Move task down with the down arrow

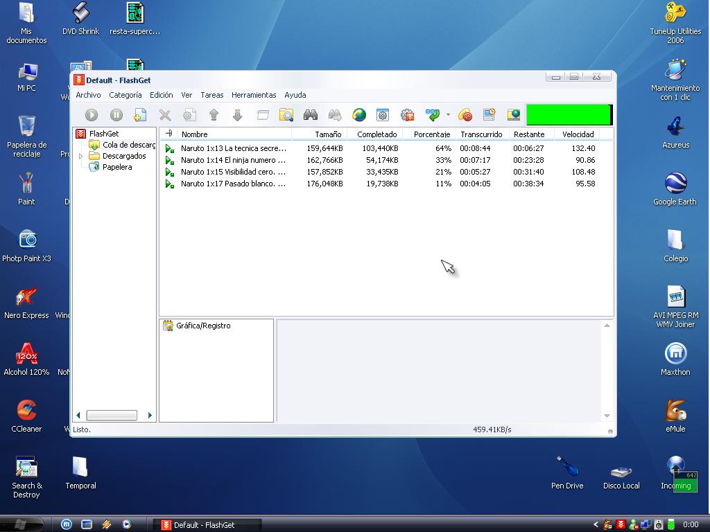click(237, 115)
